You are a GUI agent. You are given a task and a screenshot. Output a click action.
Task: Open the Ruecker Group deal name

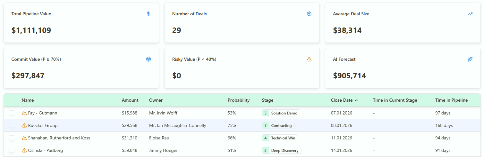(x=43, y=125)
